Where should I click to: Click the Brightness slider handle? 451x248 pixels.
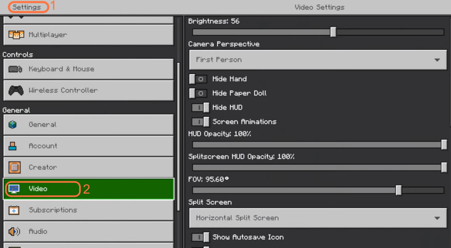tap(333, 32)
